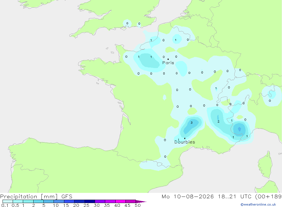Pick the 25–30 mm dark navy legend swatch
The image size is (282, 207).
90,201
